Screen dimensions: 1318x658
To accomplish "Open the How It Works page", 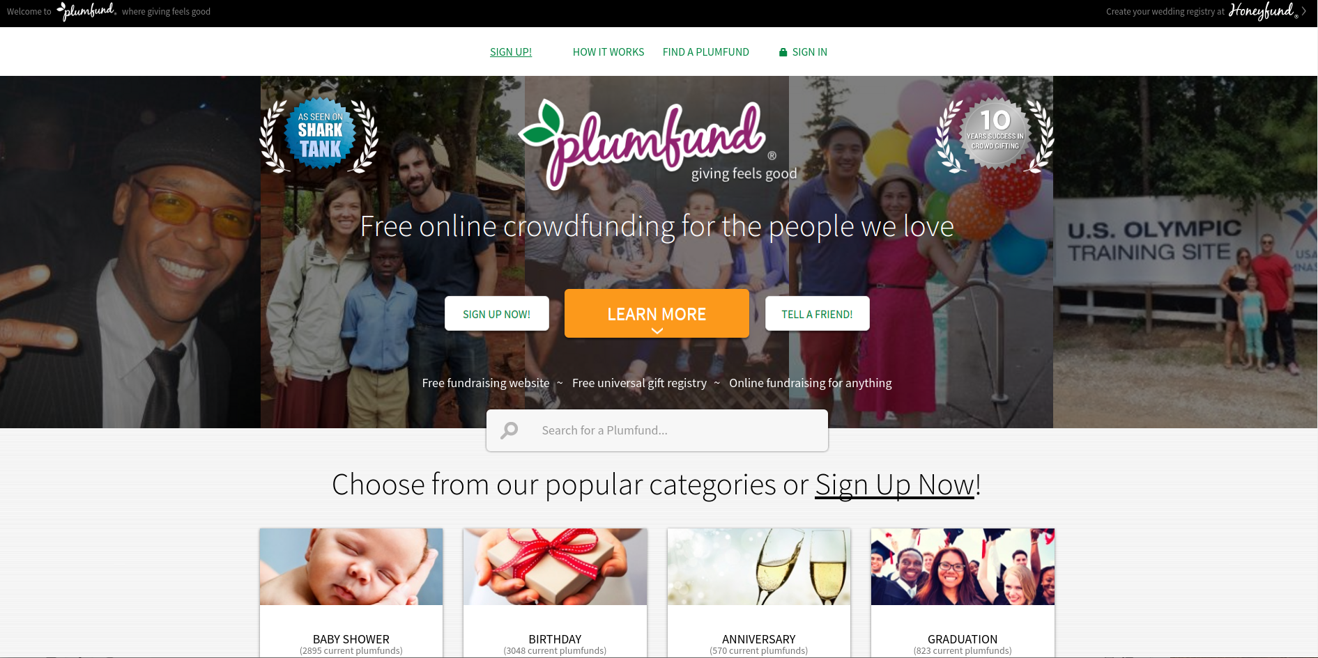I will 608,52.
